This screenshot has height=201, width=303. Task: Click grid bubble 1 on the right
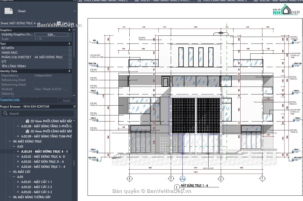click(x=262, y=178)
